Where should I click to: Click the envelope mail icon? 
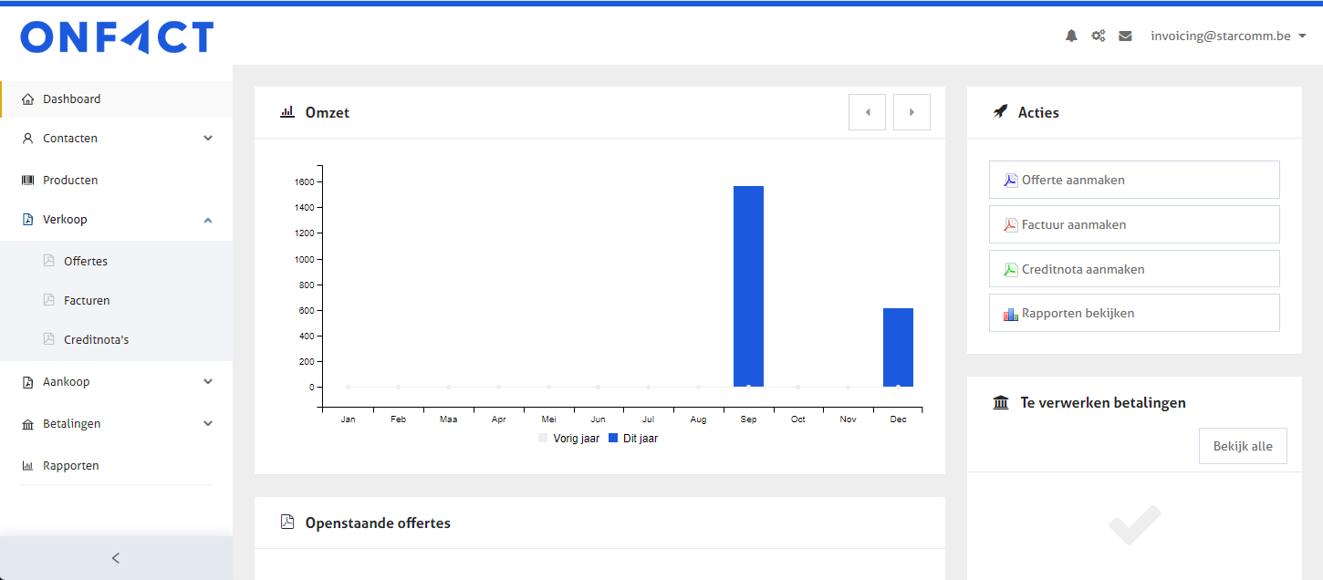[1125, 36]
